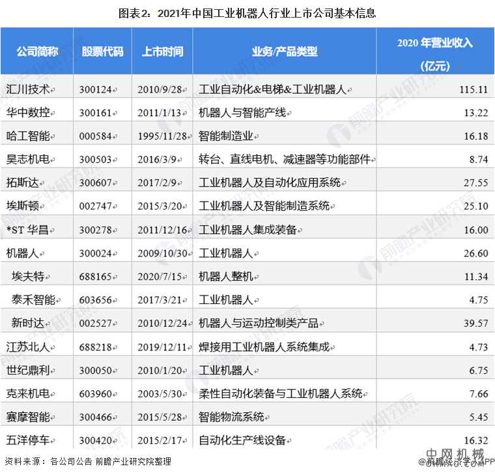Click stock code 300024

[95, 254]
